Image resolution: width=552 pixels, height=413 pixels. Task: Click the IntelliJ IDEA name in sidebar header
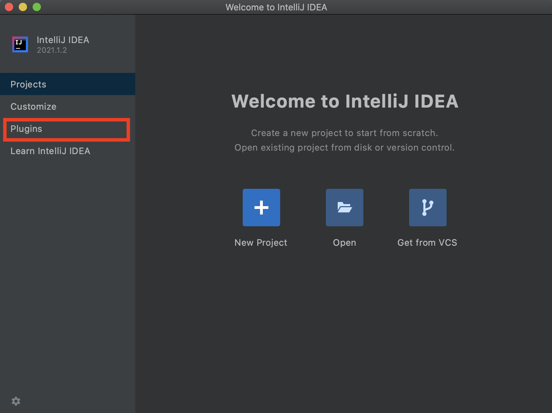[x=63, y=40]
